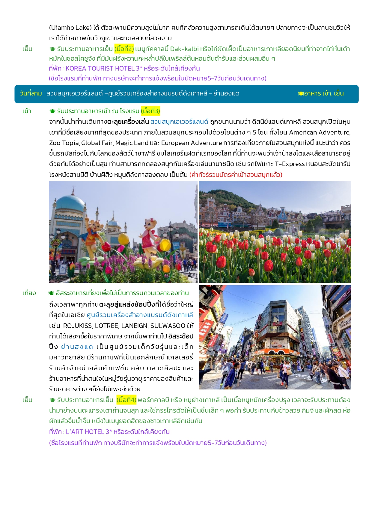This screenshot has width=372, height=527.
Task: Open the cartoon mascot statues photo
Action: point(123,232)
